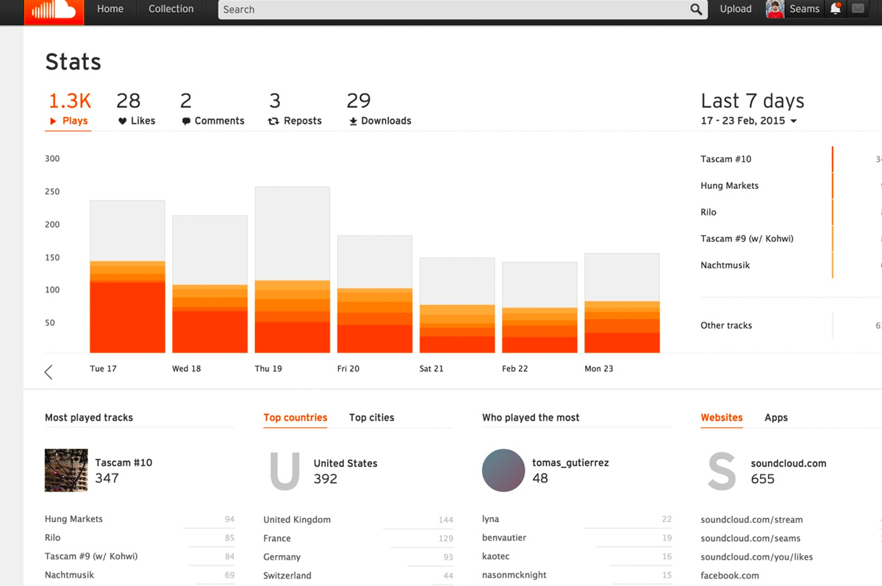Open the notifications bell icon
The width and height of the screenshot is (882, 586).
836,9
